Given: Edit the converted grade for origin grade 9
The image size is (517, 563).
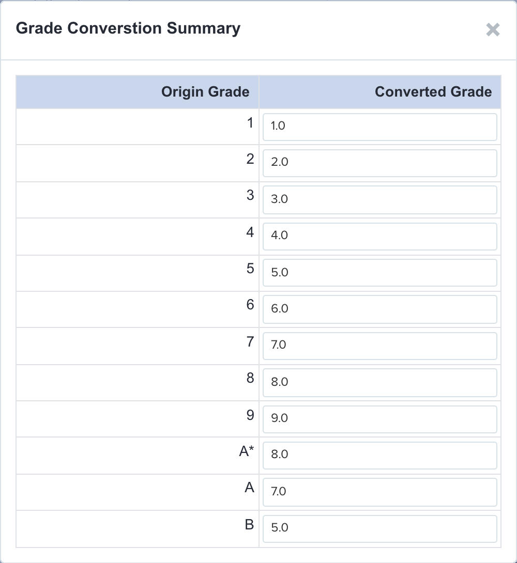Looking at the screenshot, I should pyautogui.click(x=380, y=419).
